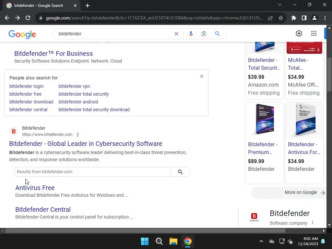332x249 pixels.
Task: Search within bitdefender.com using magnifier button
Action: 180,172
